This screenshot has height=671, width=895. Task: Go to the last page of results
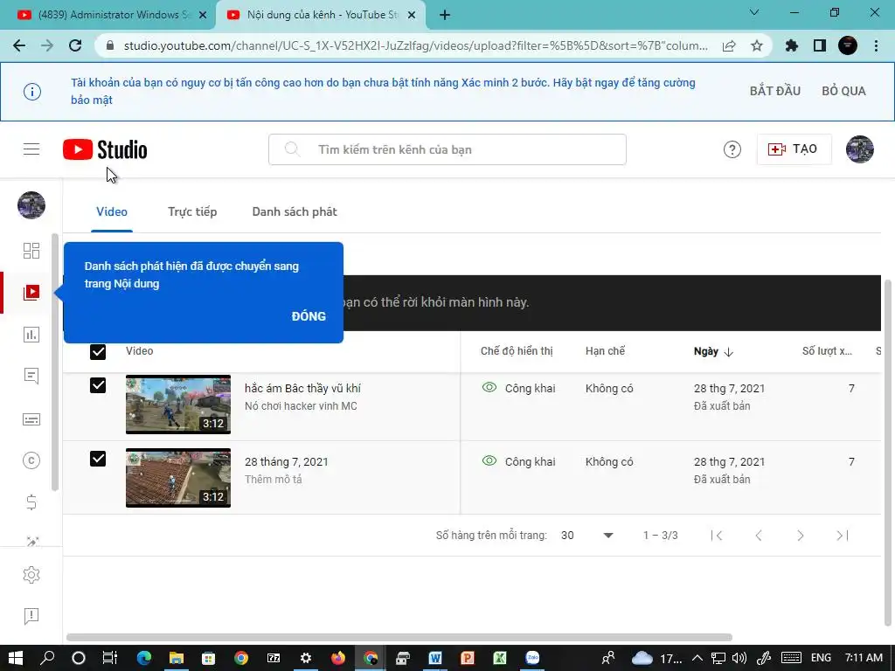pos(843,536)
